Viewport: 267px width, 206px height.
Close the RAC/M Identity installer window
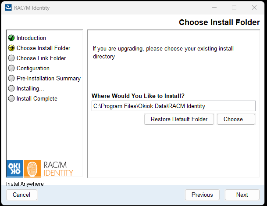pyautogui.click(x=254, y=7)
